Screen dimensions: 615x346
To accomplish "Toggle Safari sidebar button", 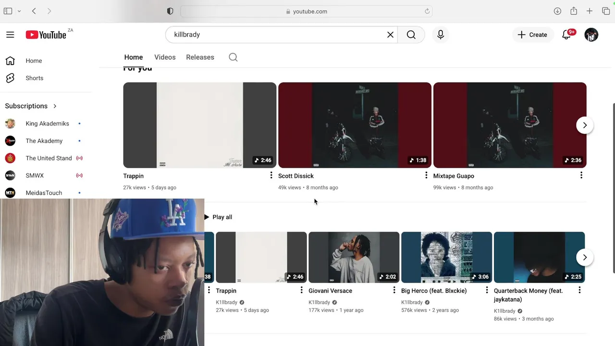I will click(8, 11).
